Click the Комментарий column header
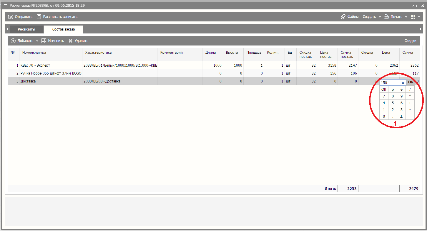This screenshot has height=231, width=427. pyautogui.click(x=180, y=54)
